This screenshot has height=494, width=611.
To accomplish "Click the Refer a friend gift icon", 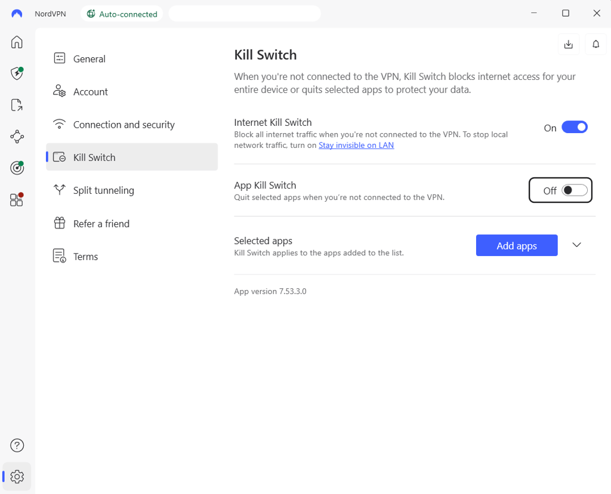I will coord(60,223).
